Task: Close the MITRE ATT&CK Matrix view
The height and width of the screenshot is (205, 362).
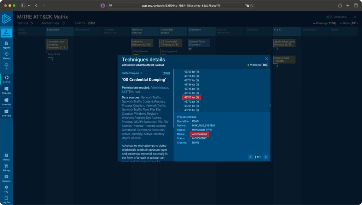Action: tap(355, 17)
